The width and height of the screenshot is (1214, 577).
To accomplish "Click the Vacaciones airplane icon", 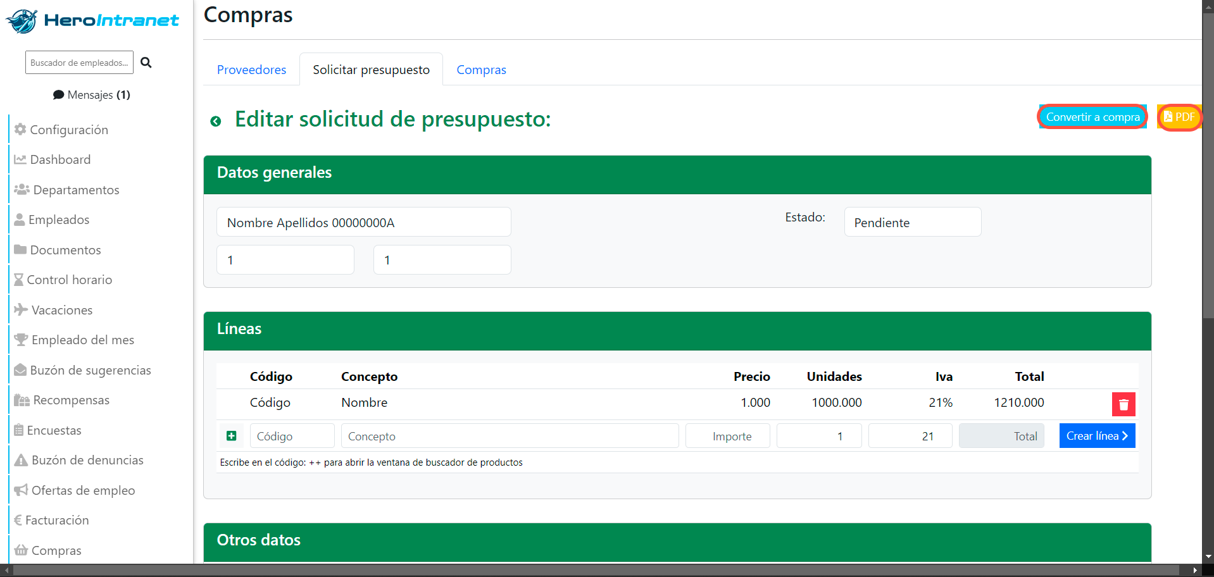I will (21, 309).
